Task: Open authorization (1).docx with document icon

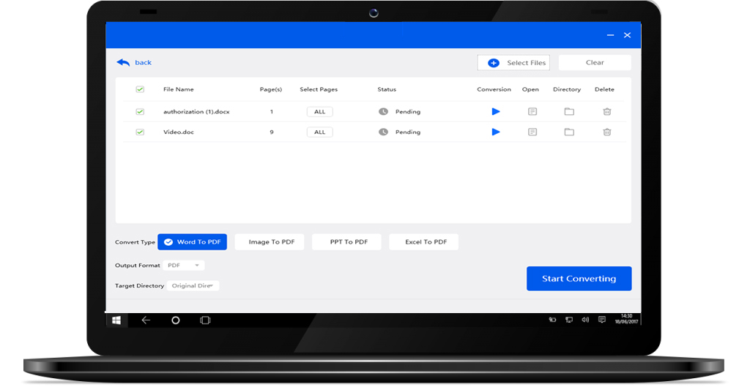Action: coord(532,112)
